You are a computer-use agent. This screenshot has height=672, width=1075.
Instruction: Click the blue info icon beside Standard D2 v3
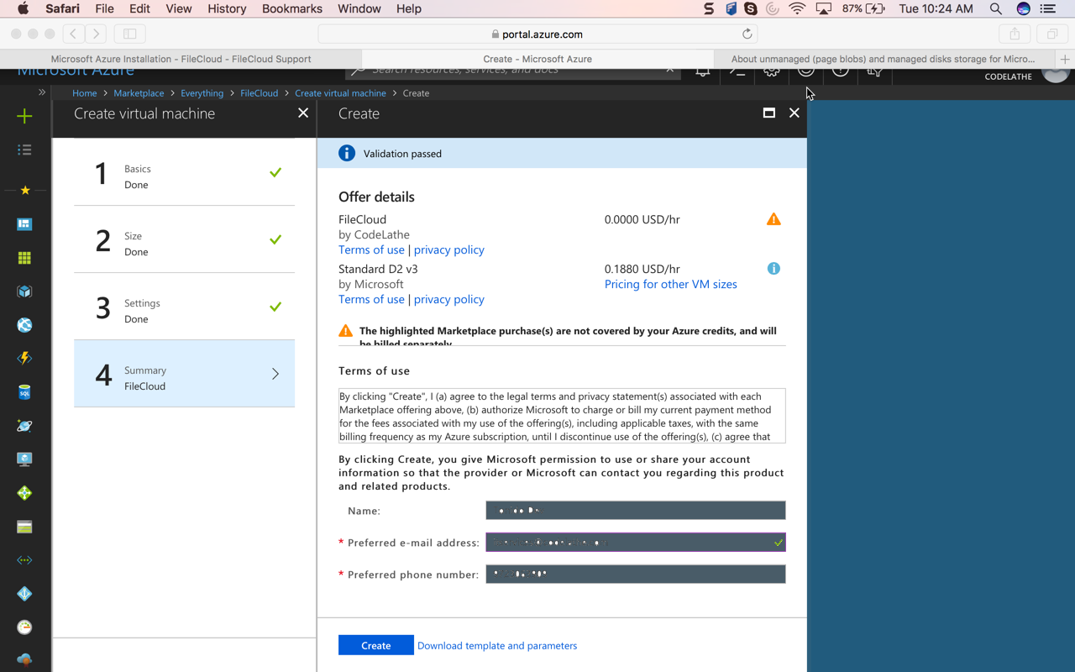tap(773, 269)
